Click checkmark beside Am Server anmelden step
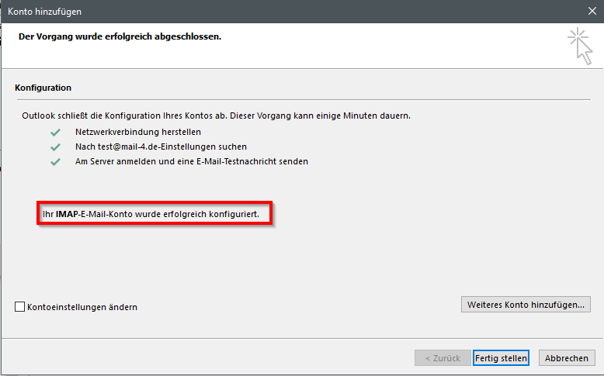 55,161
